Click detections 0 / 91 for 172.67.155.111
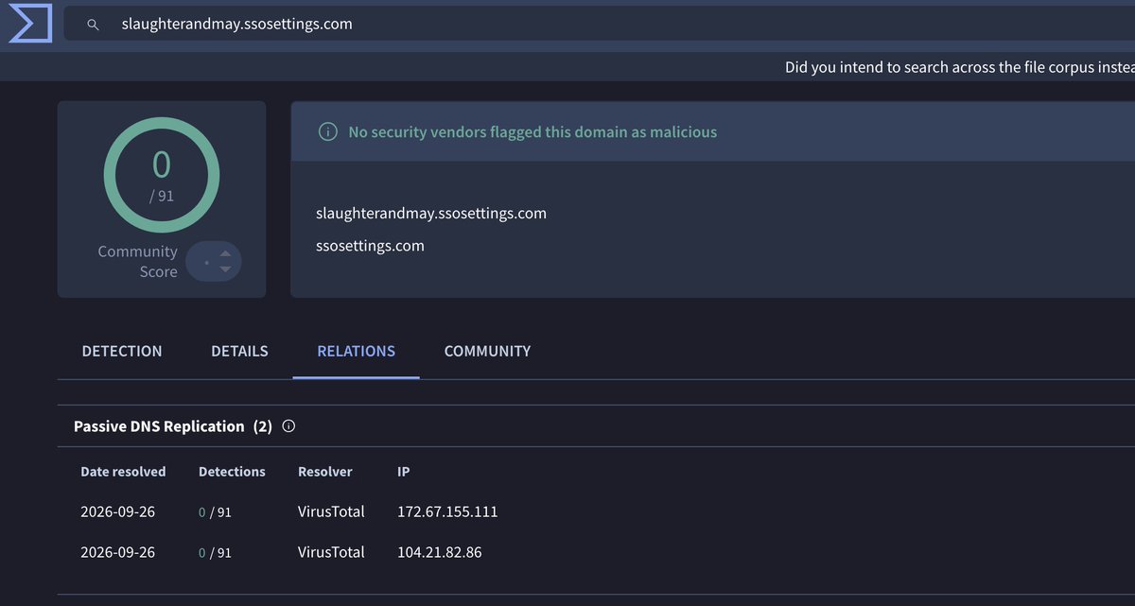1135x606 pixels. click(x=215, y=511)
